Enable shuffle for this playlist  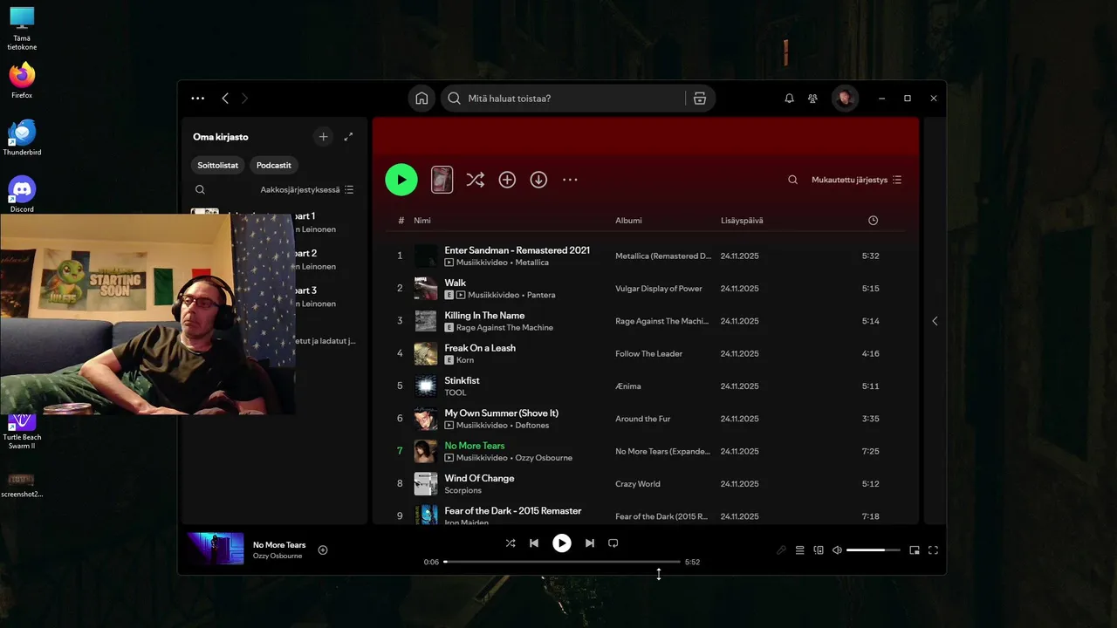pos(475,180)
